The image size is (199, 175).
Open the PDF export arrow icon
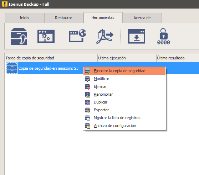[x=105, y=36]
